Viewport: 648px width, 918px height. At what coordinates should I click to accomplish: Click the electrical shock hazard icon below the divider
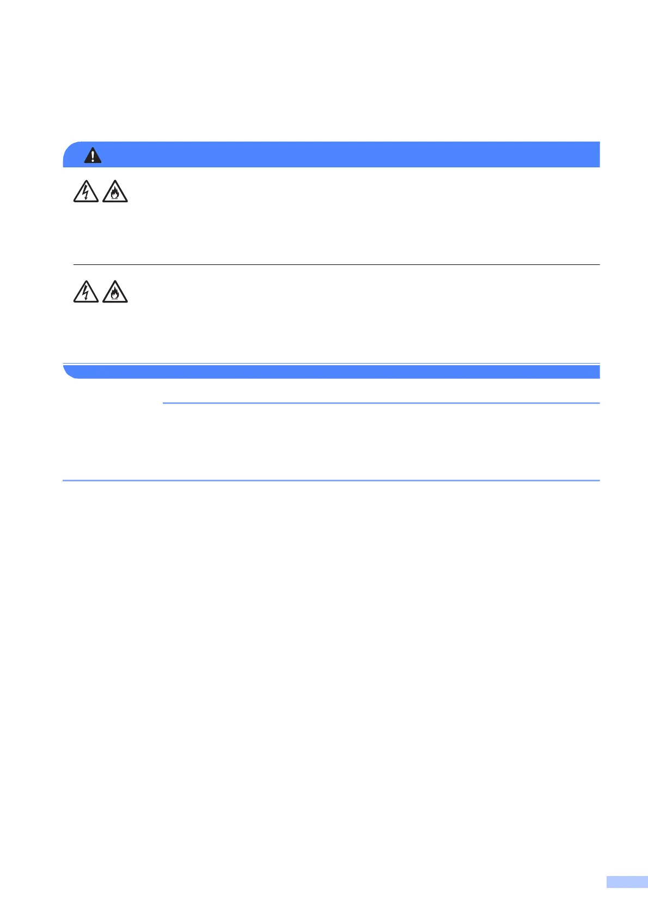point(86,292)
